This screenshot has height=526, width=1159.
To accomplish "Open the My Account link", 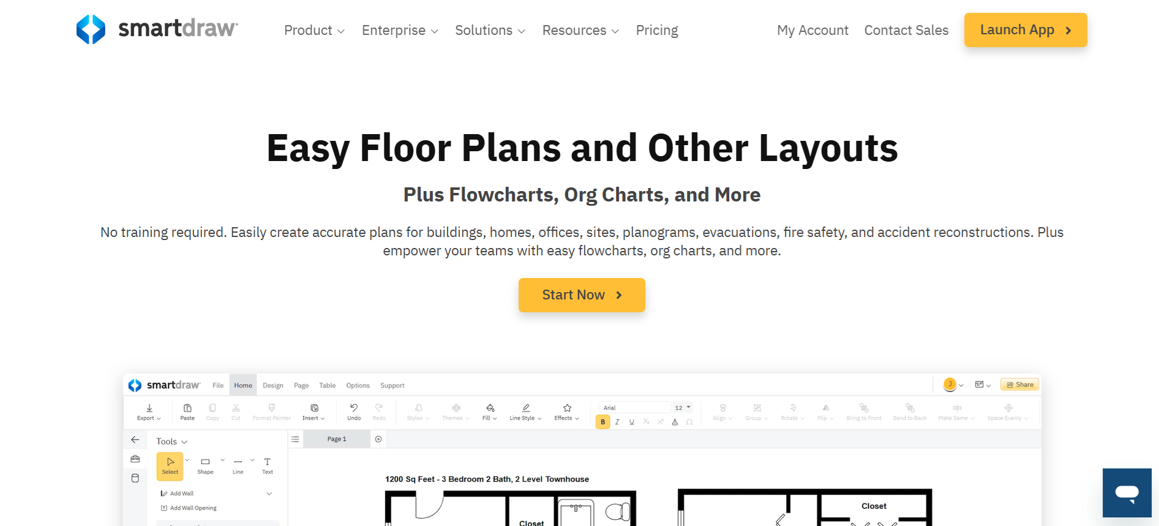I will click(x=812, y=30).
